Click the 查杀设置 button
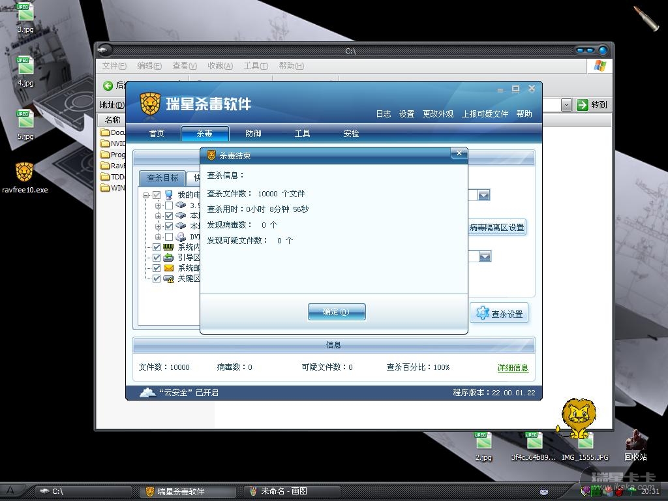Viewport: 668px width, 501px height. tap(499, 314)
